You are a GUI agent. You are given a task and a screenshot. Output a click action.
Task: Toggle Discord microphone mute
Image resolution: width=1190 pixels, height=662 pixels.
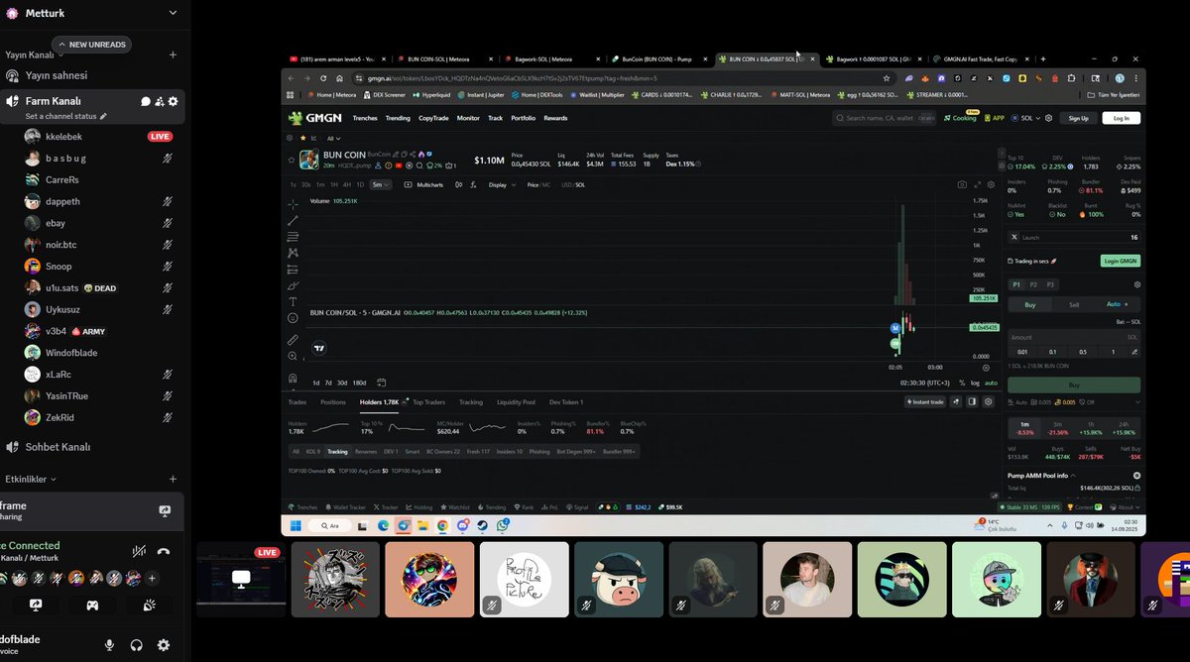(x=110, y=645)
